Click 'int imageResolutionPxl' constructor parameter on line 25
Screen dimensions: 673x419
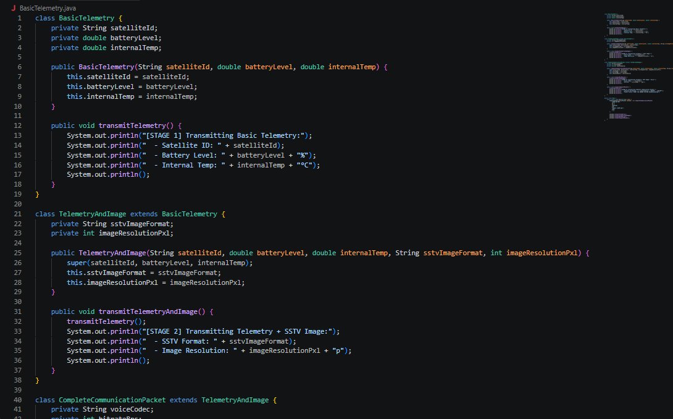click(534, 253)
